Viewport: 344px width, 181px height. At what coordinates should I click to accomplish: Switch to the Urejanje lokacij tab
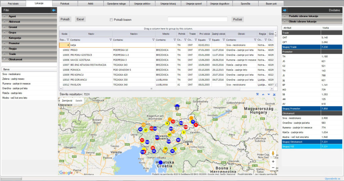point(168,3)
